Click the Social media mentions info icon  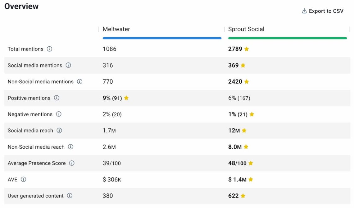(69, 66)
